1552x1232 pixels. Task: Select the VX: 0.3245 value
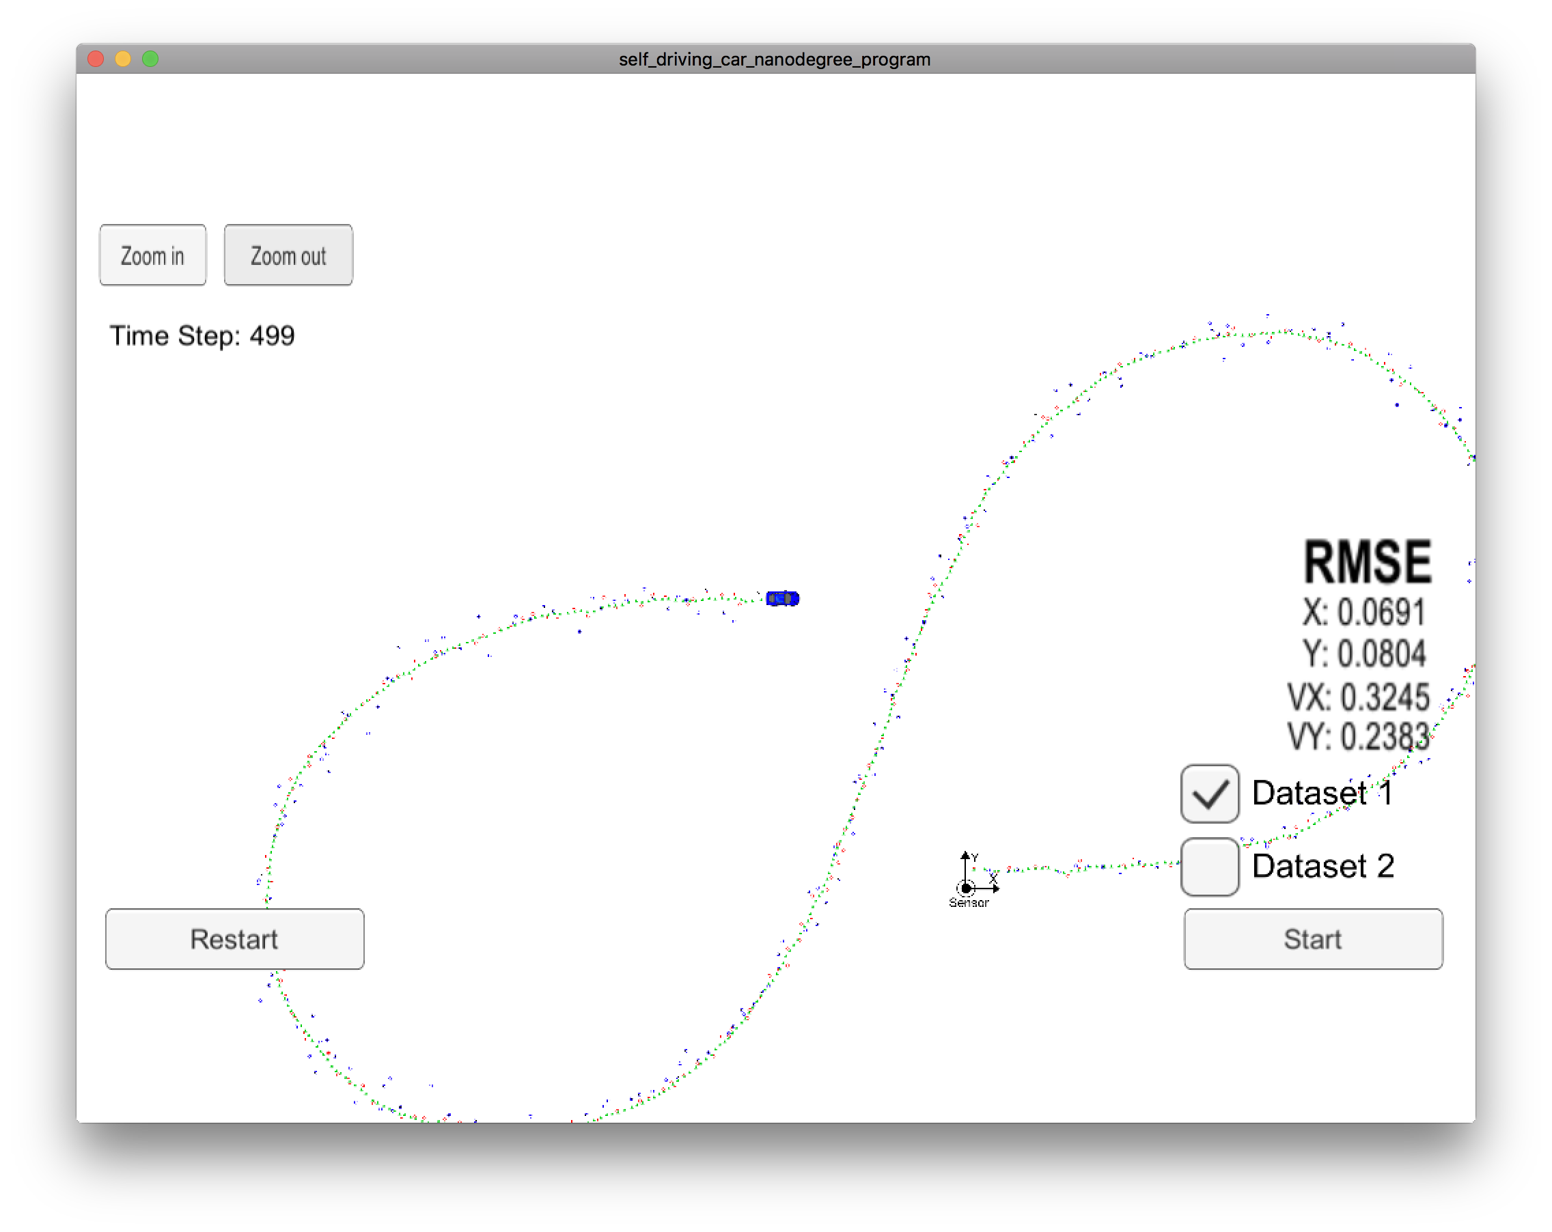coord(1359,697)
